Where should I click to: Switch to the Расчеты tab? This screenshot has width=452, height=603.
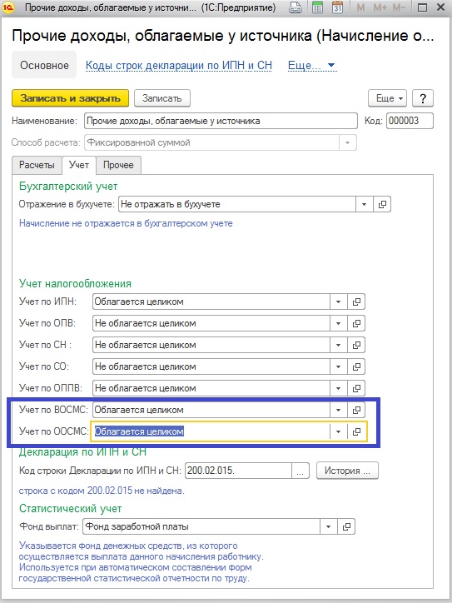coord(37,165)
